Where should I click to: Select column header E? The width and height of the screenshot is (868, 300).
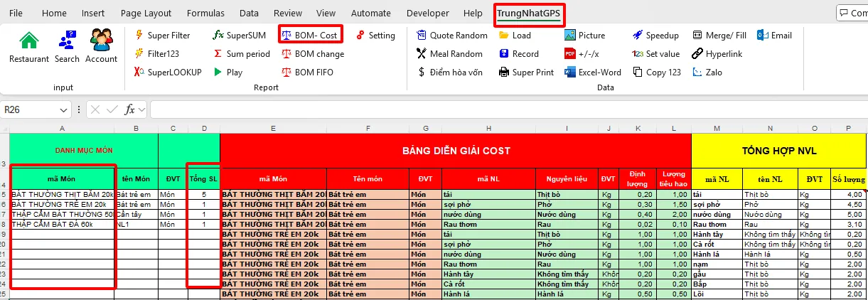coord(273,128)
